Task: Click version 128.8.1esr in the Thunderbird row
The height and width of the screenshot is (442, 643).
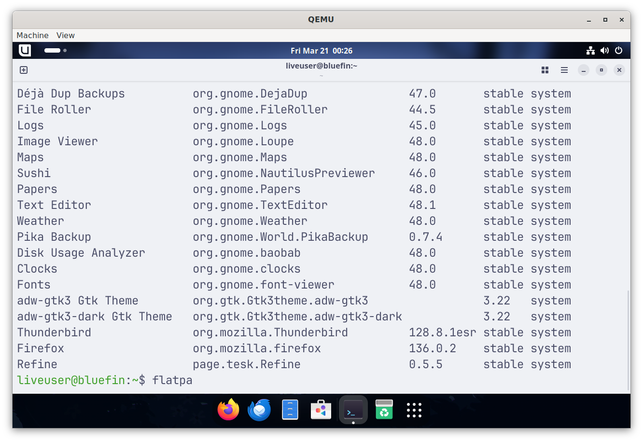Action: 443,332
